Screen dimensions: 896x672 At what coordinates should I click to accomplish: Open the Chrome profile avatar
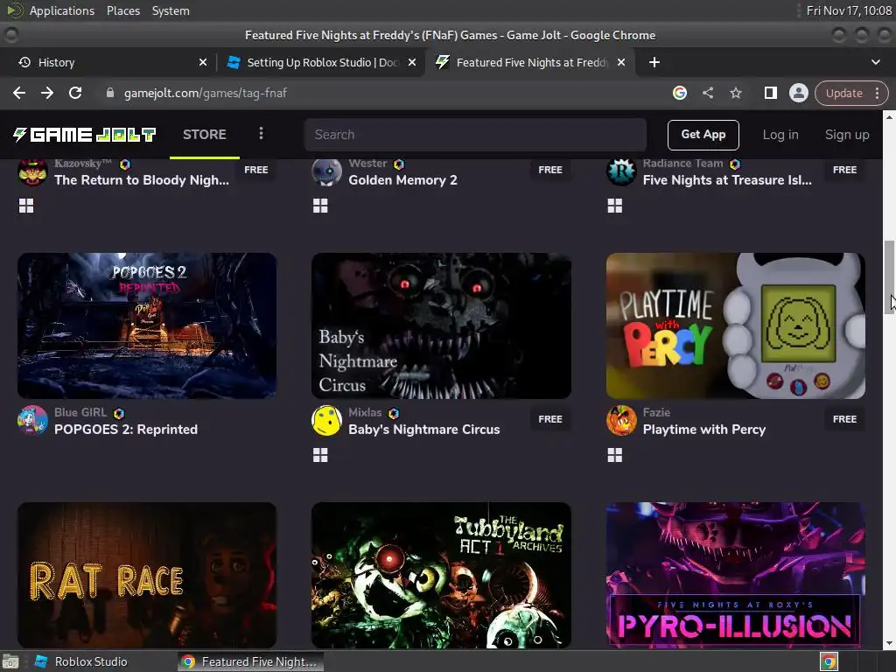[x=798, y=93]
